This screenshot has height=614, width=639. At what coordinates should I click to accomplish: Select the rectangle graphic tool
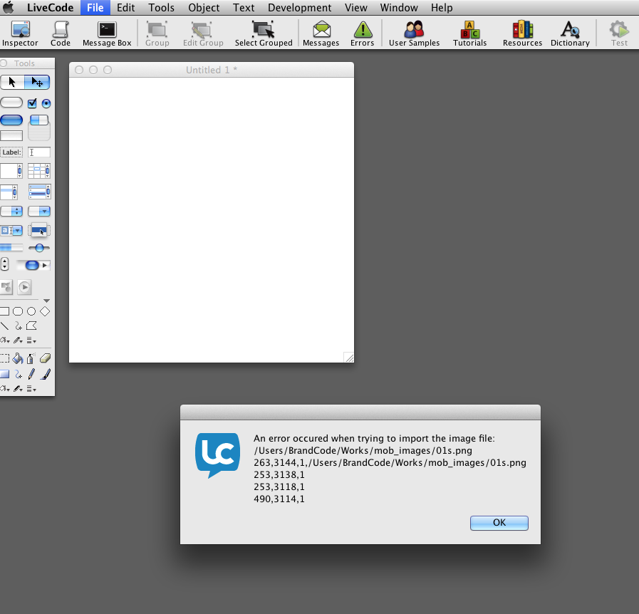pyautogui.click(x=4, y=311)
